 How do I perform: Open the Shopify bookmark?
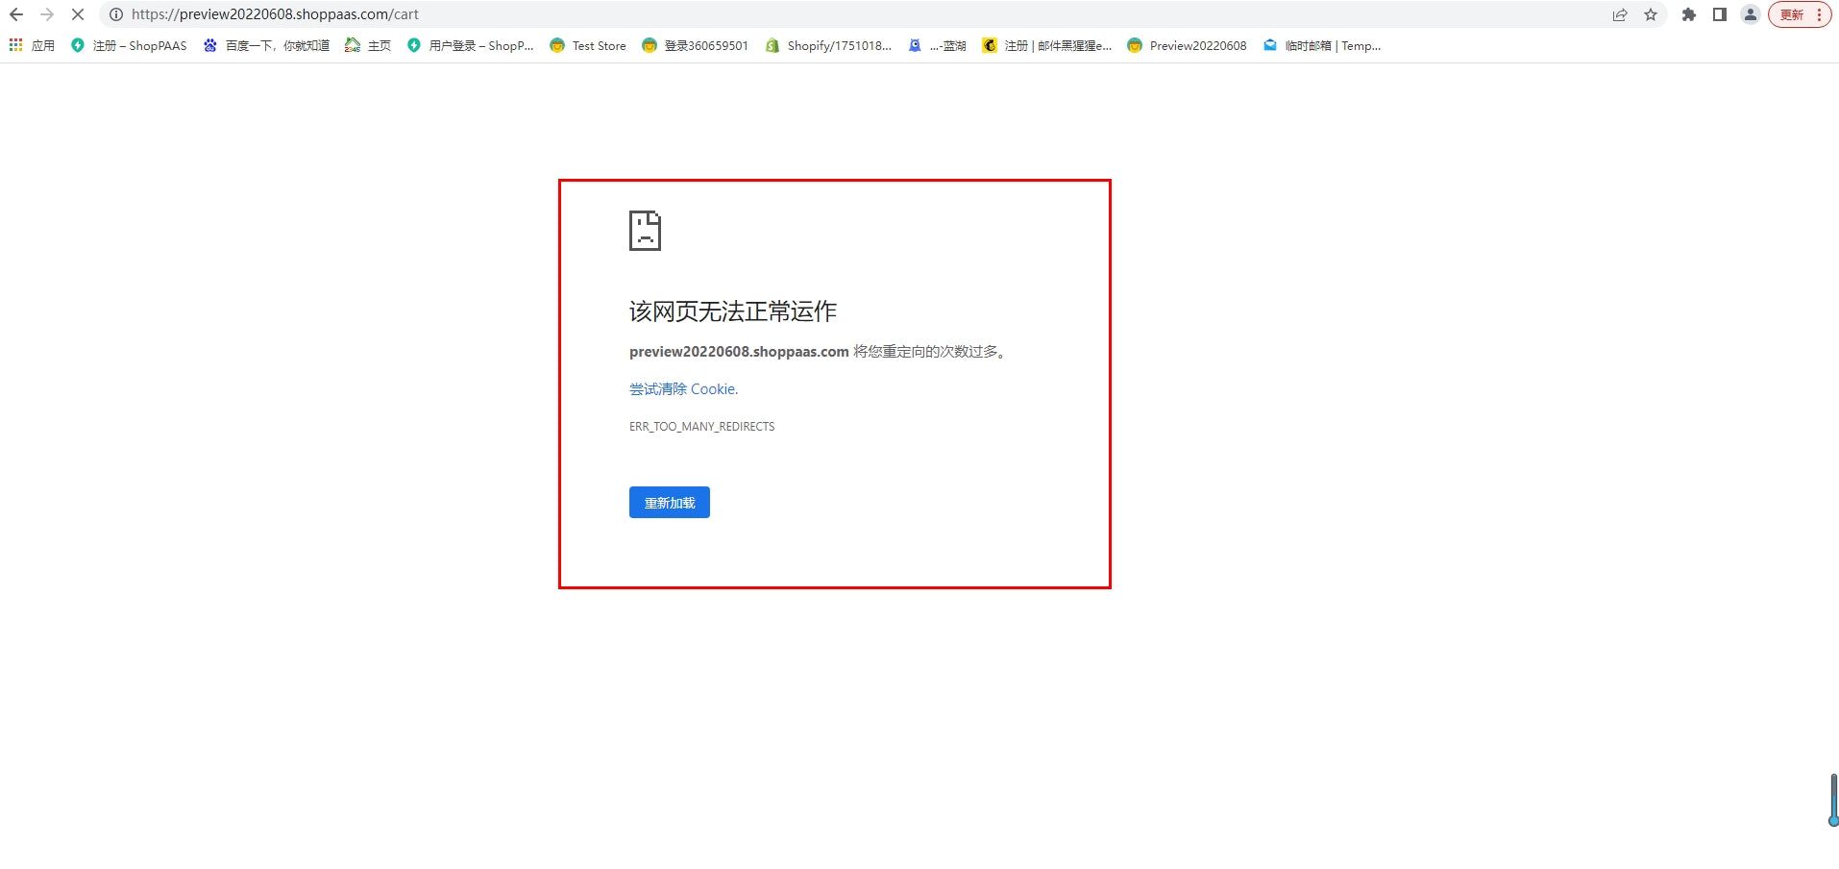[x=828, y=45]
